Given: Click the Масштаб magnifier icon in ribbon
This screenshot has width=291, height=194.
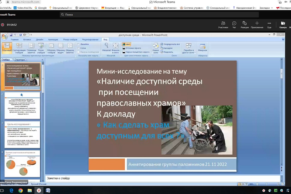Looking at the screenshot, I should coord(106,46).
